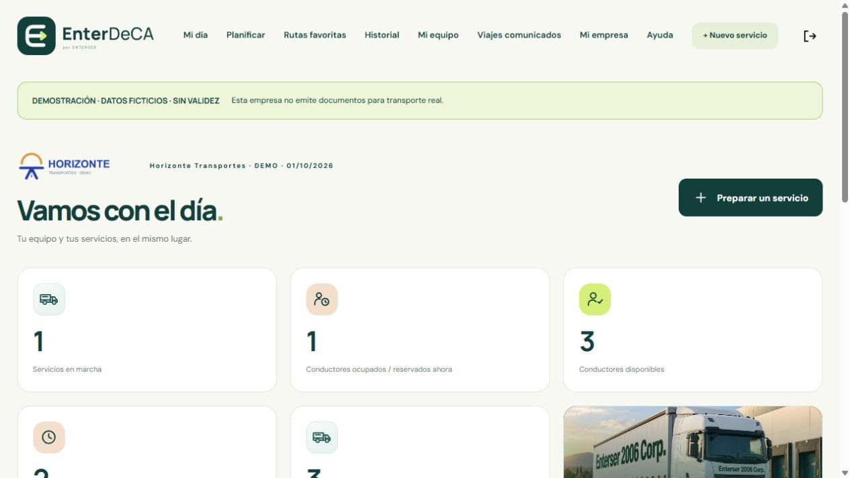
Task: Click the driver clock icon for Conductores ocupados
Action: (322, 299)
